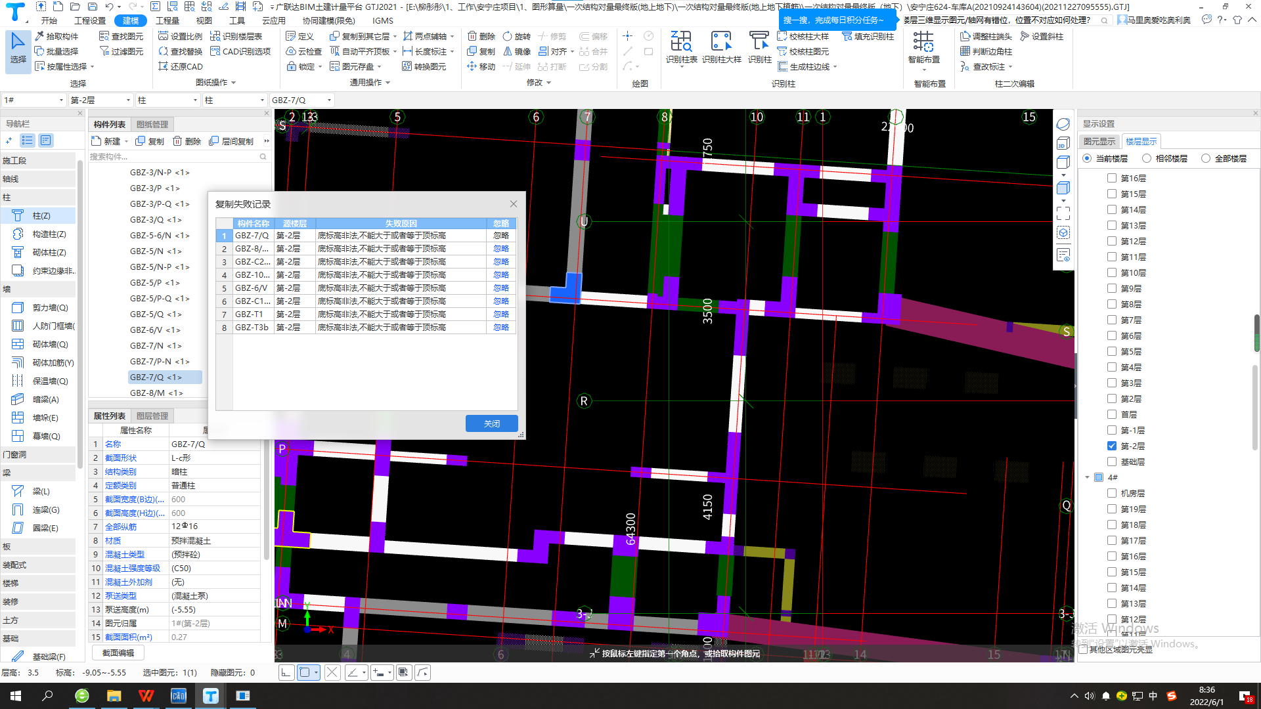Open File Explorer in taskbar
Image resolution: width=1261 pixels, height=709 pixels.
click(x=114, y=696)
